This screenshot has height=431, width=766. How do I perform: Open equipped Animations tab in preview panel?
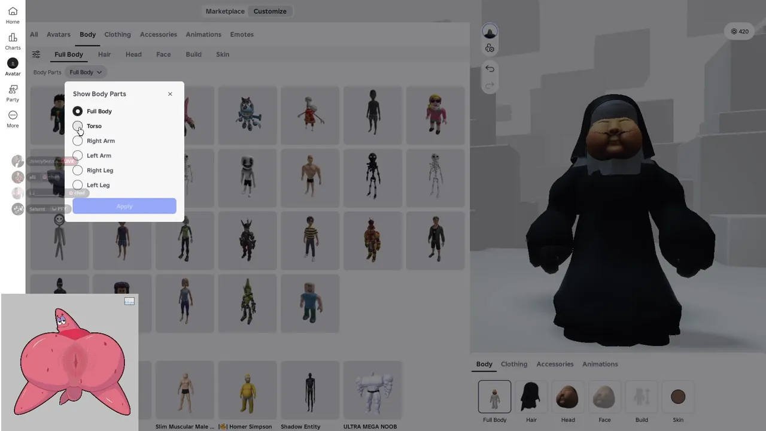point(600,364)
